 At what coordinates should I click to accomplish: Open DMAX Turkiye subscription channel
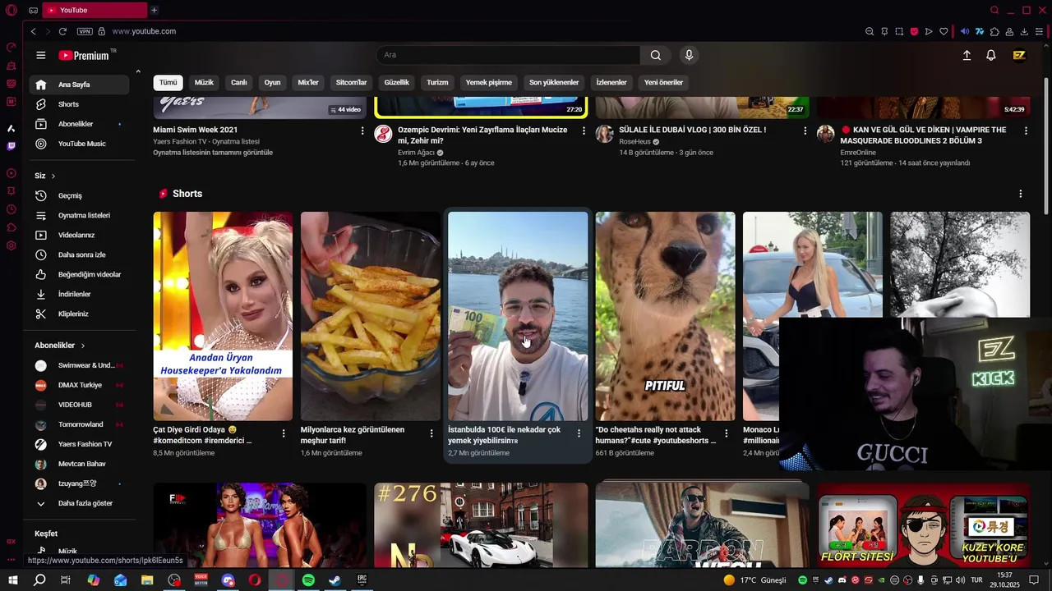(x=79, y=385)
